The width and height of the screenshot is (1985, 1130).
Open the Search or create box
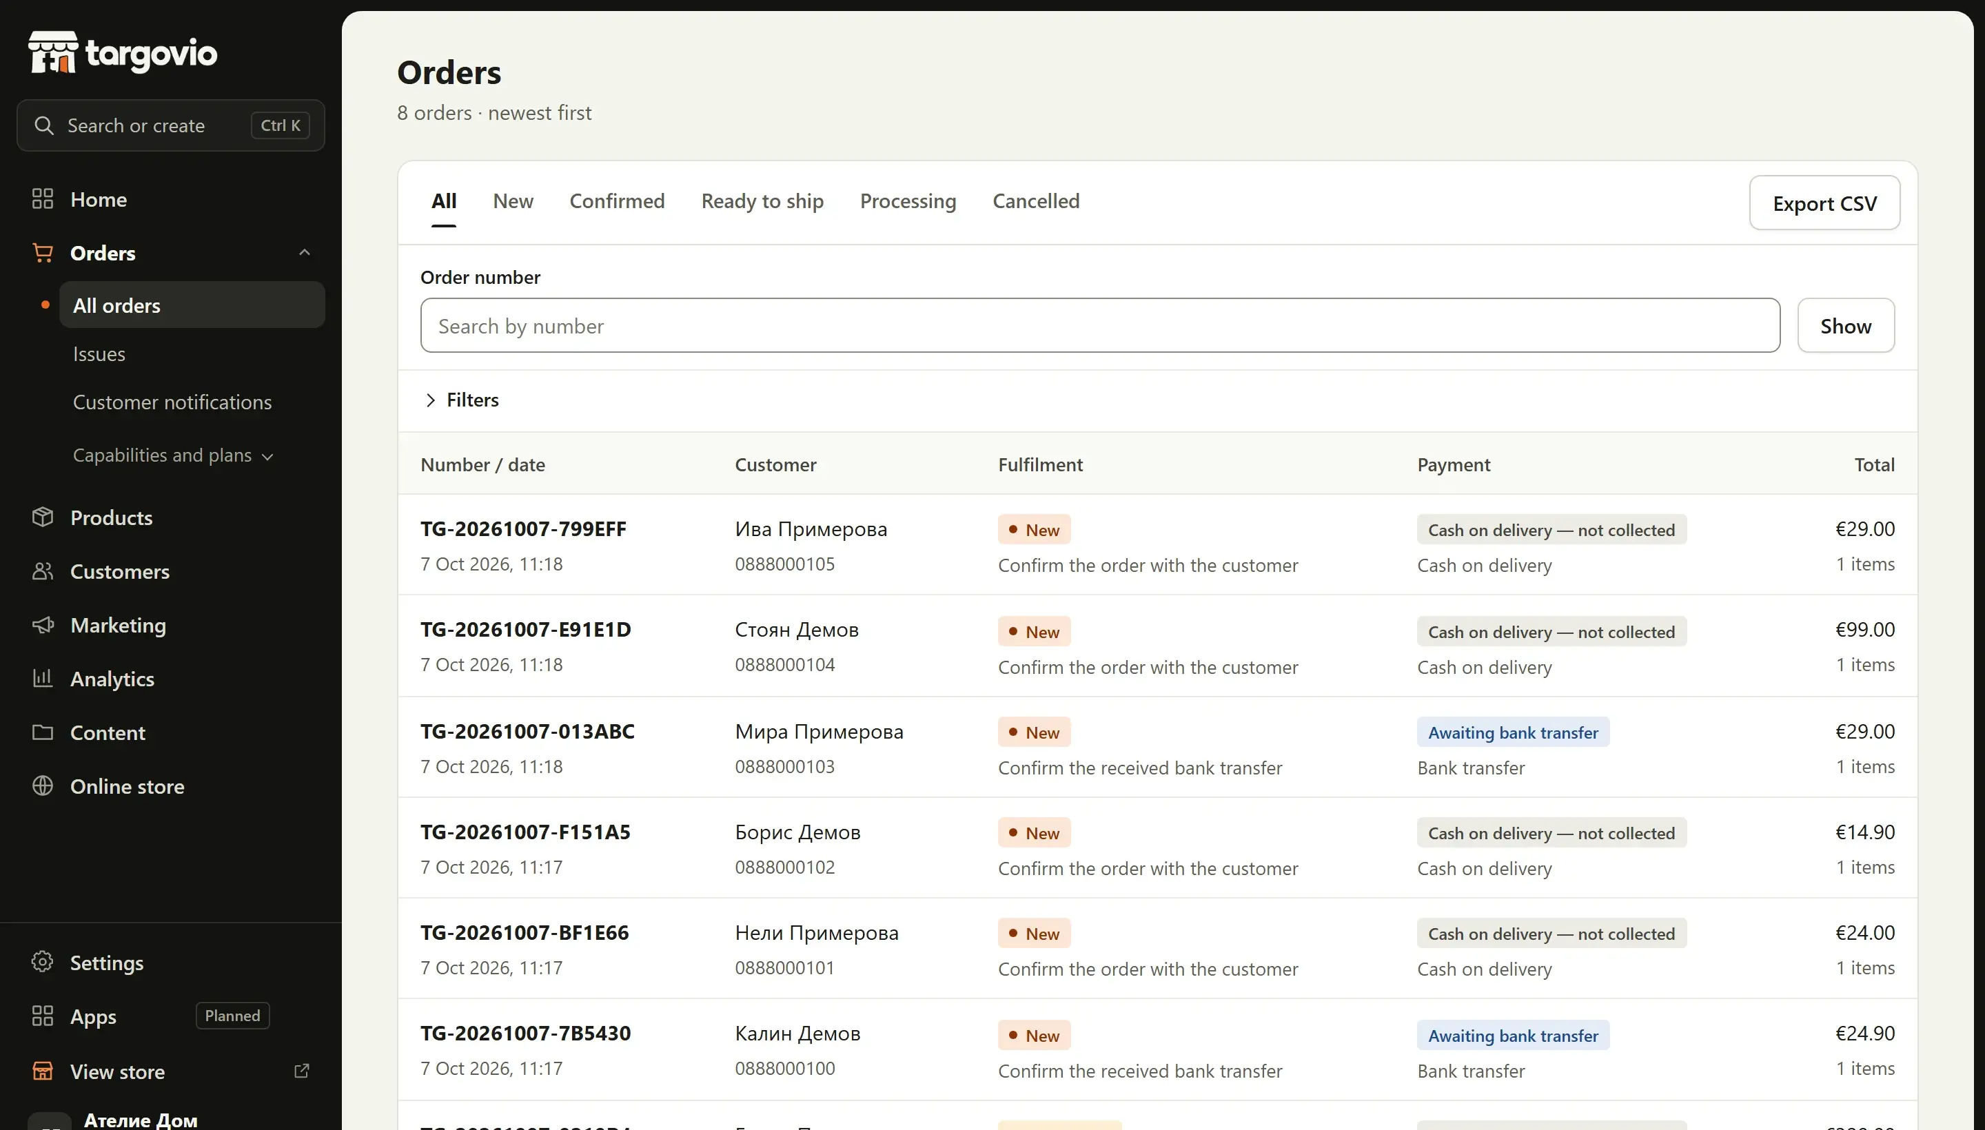pyautogui.click(x=170, y=125)
